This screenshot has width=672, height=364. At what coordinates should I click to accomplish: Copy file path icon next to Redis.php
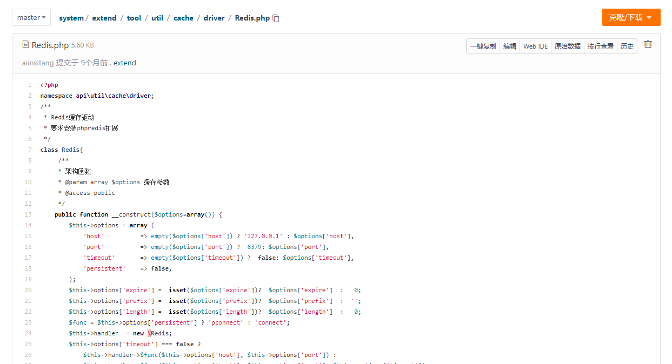pos(276,18)
